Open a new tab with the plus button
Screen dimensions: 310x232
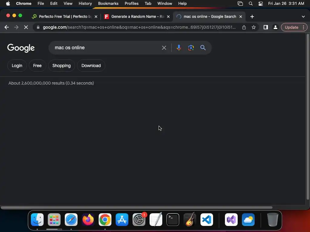pyautogui.click(x=252, y=17)
